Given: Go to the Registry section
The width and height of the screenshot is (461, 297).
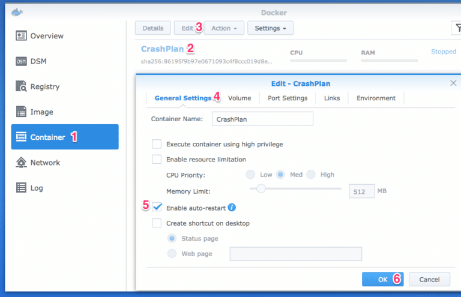Looking at the screenshot, I should point(45,86).
